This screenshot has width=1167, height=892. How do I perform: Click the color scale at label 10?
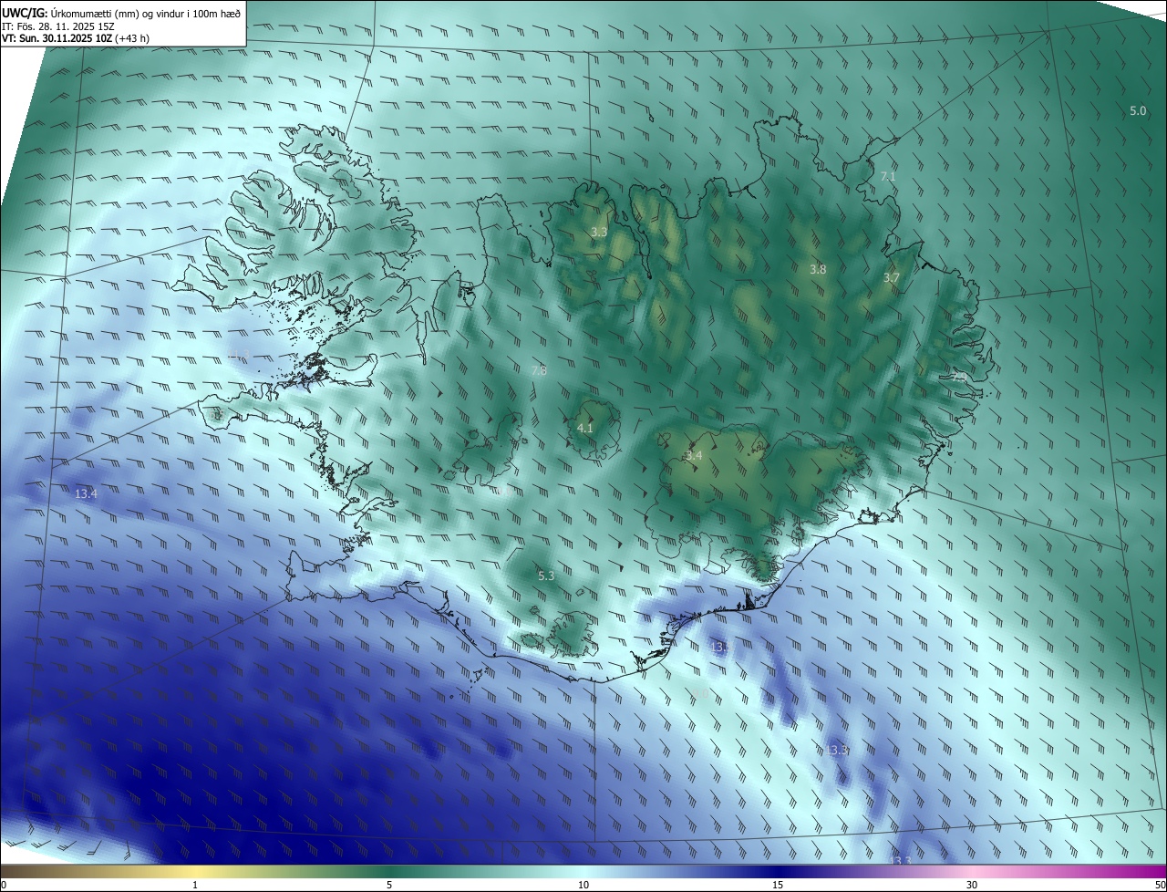(x=583, y=886)
